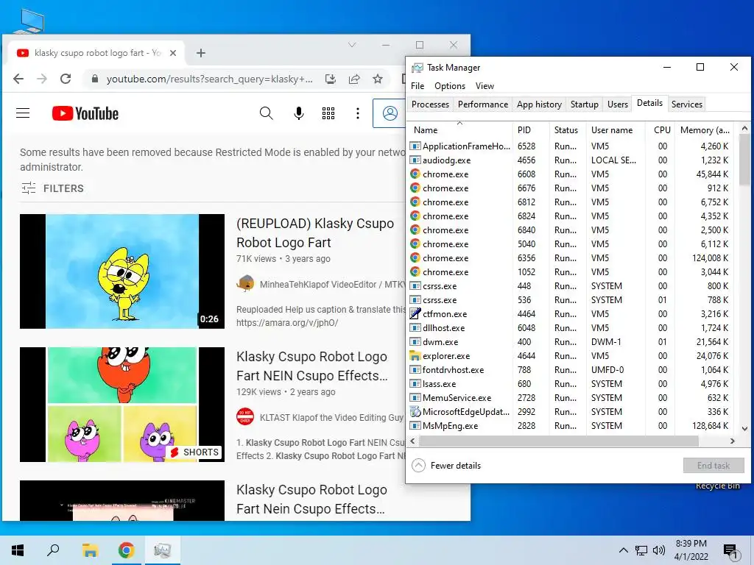Show hidden system tray icons
The image size is (754, 565).
[623, 550]
